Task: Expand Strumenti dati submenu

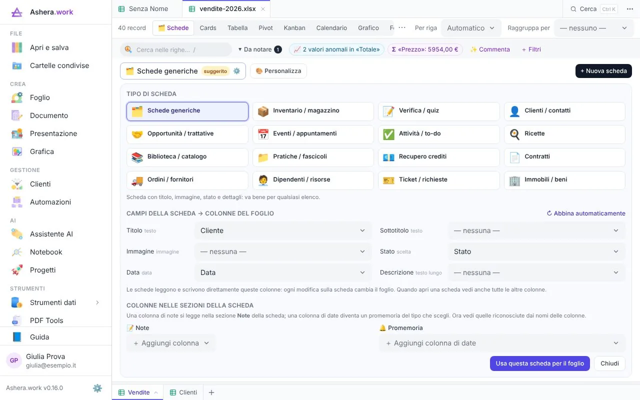Action: [97, 302]
